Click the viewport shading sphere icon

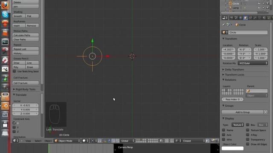tap(85, 141)
